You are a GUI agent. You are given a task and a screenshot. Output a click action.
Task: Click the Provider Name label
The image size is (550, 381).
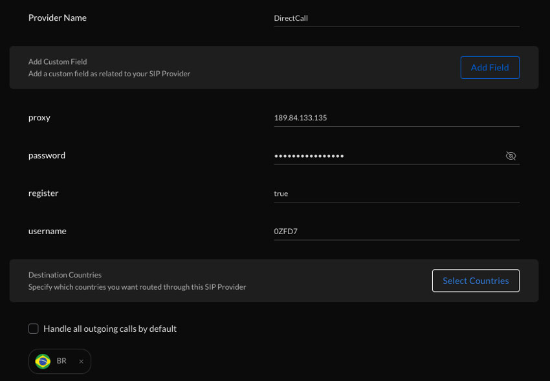coord(58,18)
